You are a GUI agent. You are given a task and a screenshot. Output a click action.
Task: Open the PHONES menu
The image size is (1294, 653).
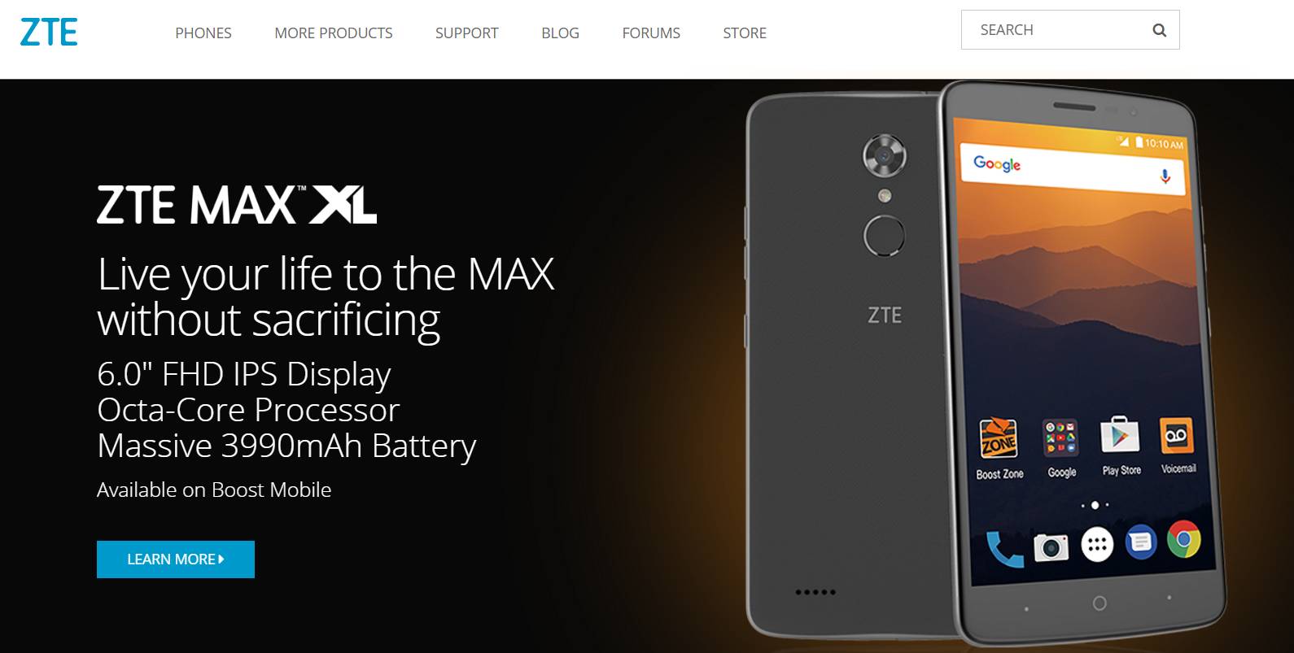[203, 33]
